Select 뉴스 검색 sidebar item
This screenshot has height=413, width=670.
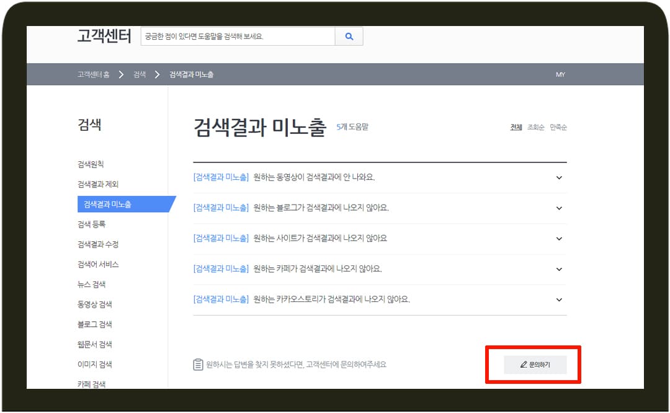point(92,283)
